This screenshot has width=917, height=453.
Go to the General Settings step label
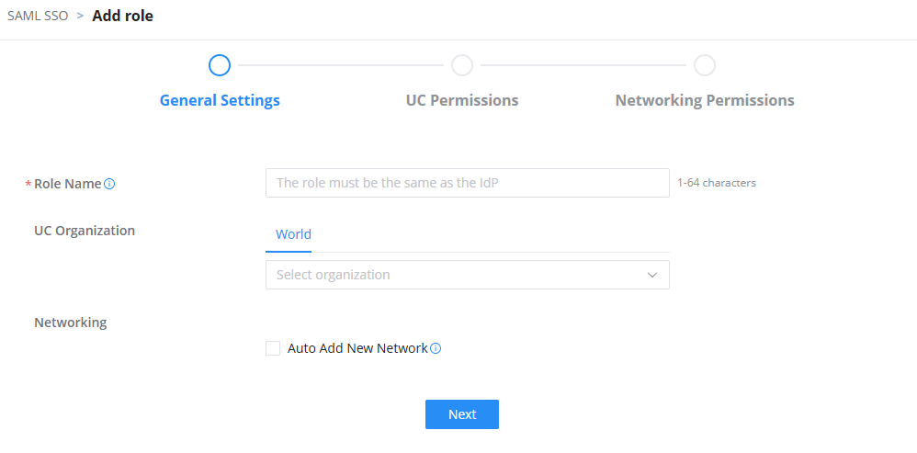click(220, 100)
